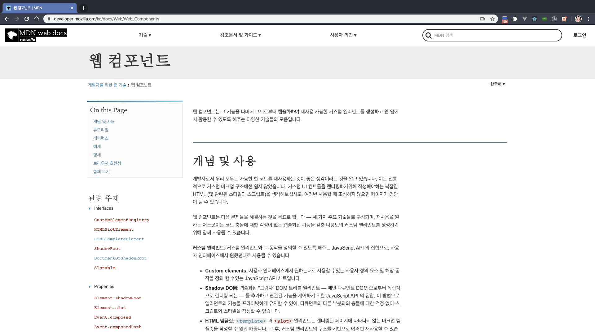Collapse the Properties section in sidebar
This screenshot has height=334, width=595.
[90, 287]
